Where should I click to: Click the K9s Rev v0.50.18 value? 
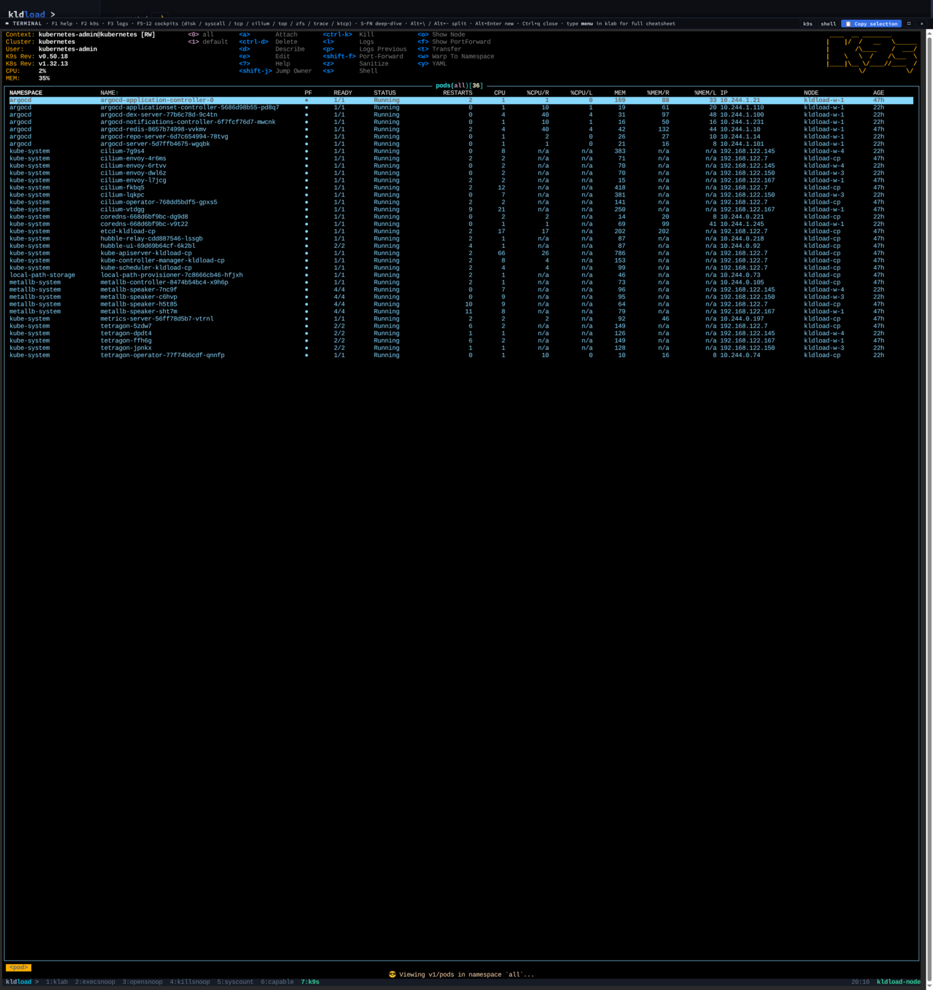pyautogui.click(x=53, y=57)
